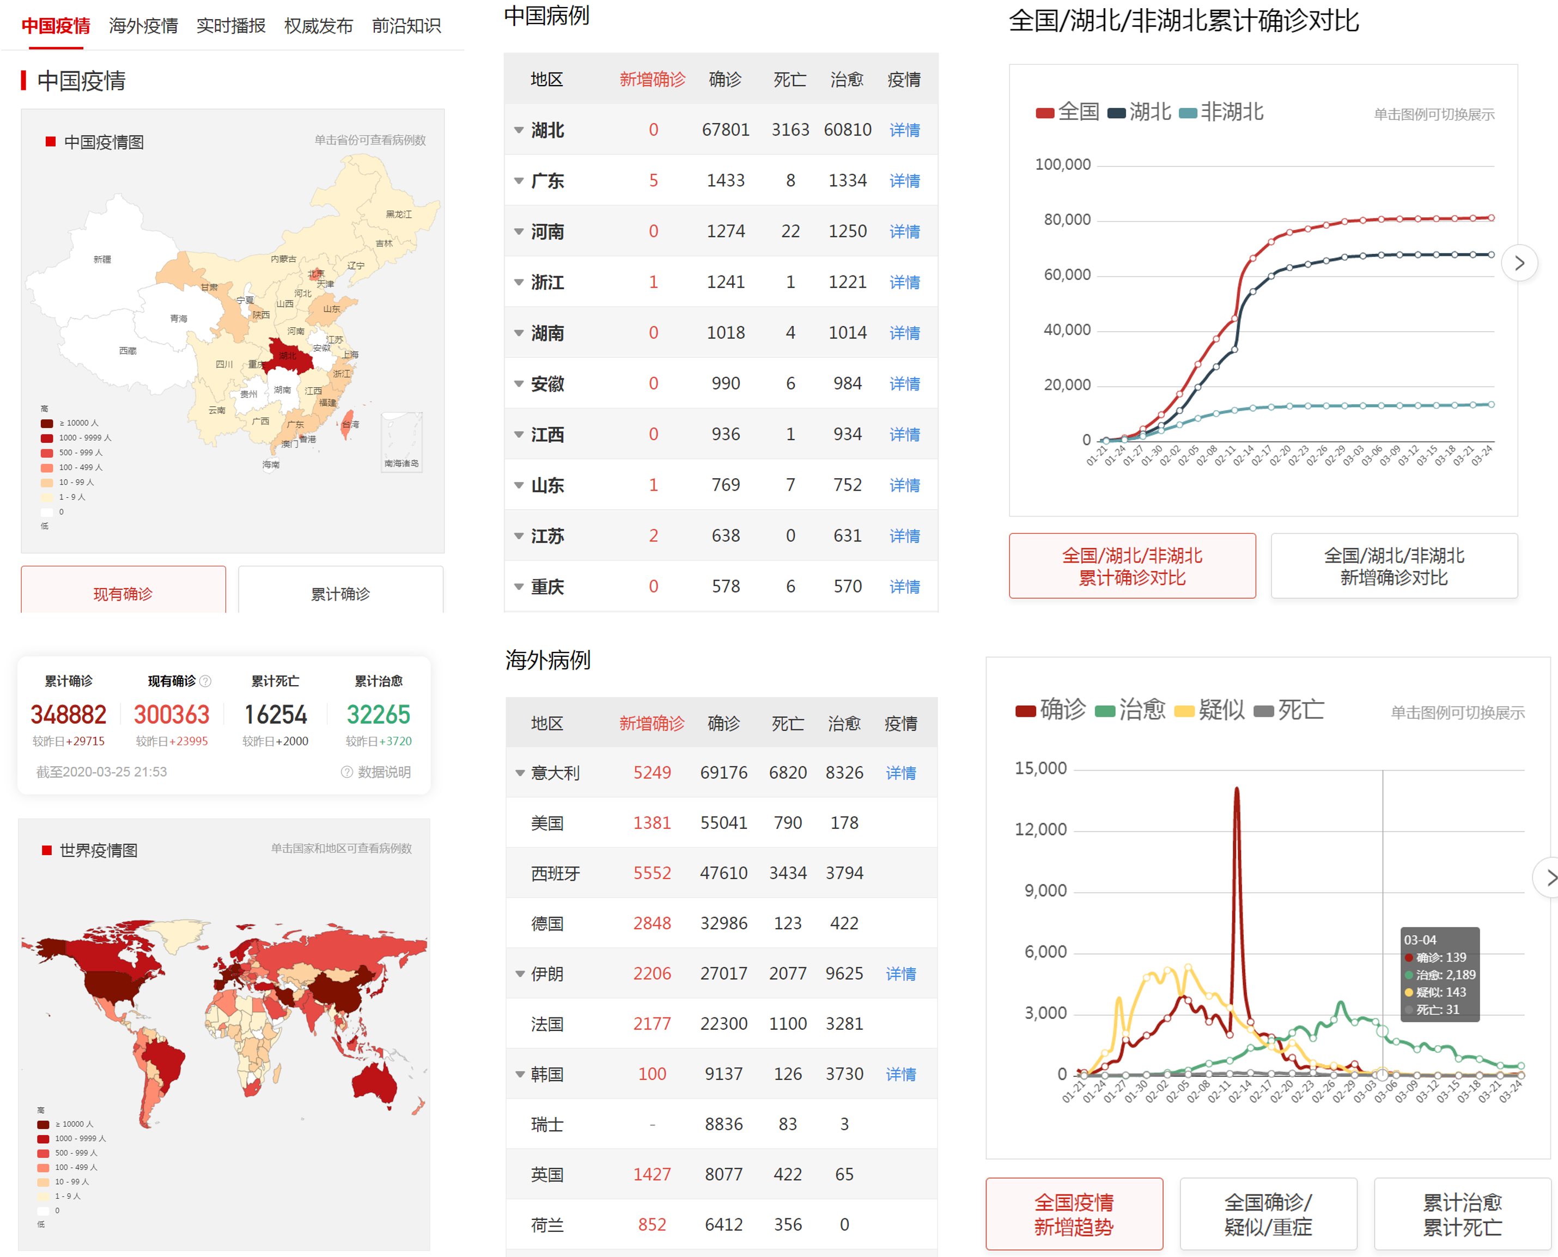Open 详情 link for 伊朗
The image size is (1558, 1257).
tap(900, 974)
